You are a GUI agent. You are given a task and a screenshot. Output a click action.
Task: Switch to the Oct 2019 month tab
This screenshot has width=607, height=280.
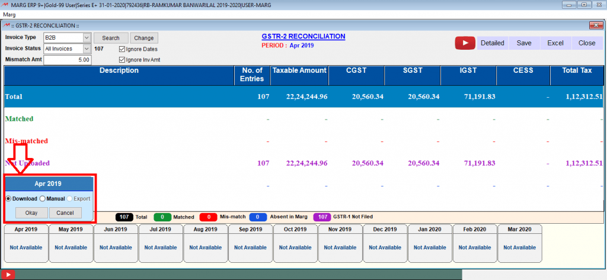tap(295, 243)
